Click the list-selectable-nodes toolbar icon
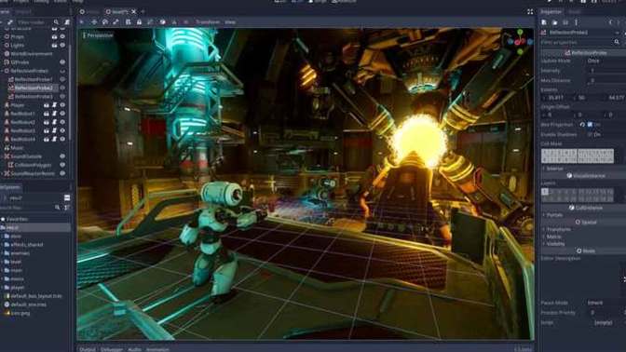This screenshot has height=352, width=626. coord(129,22)
